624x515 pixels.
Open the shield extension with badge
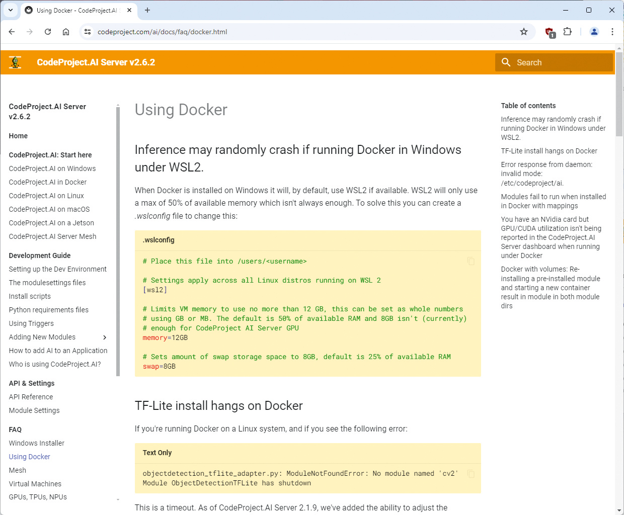tap(550, 32)
